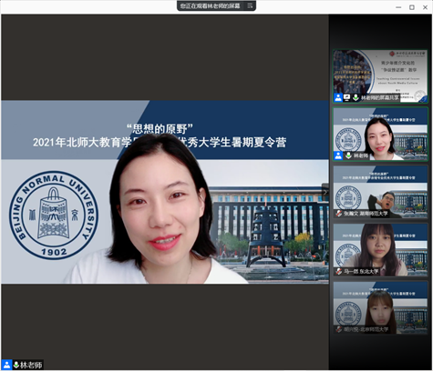
Task: Close the meeting window
Action: (x=425, y=7)
